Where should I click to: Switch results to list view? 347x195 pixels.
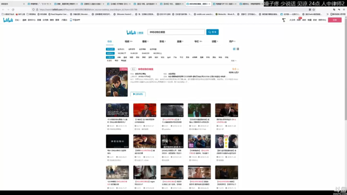pos(238,49)
